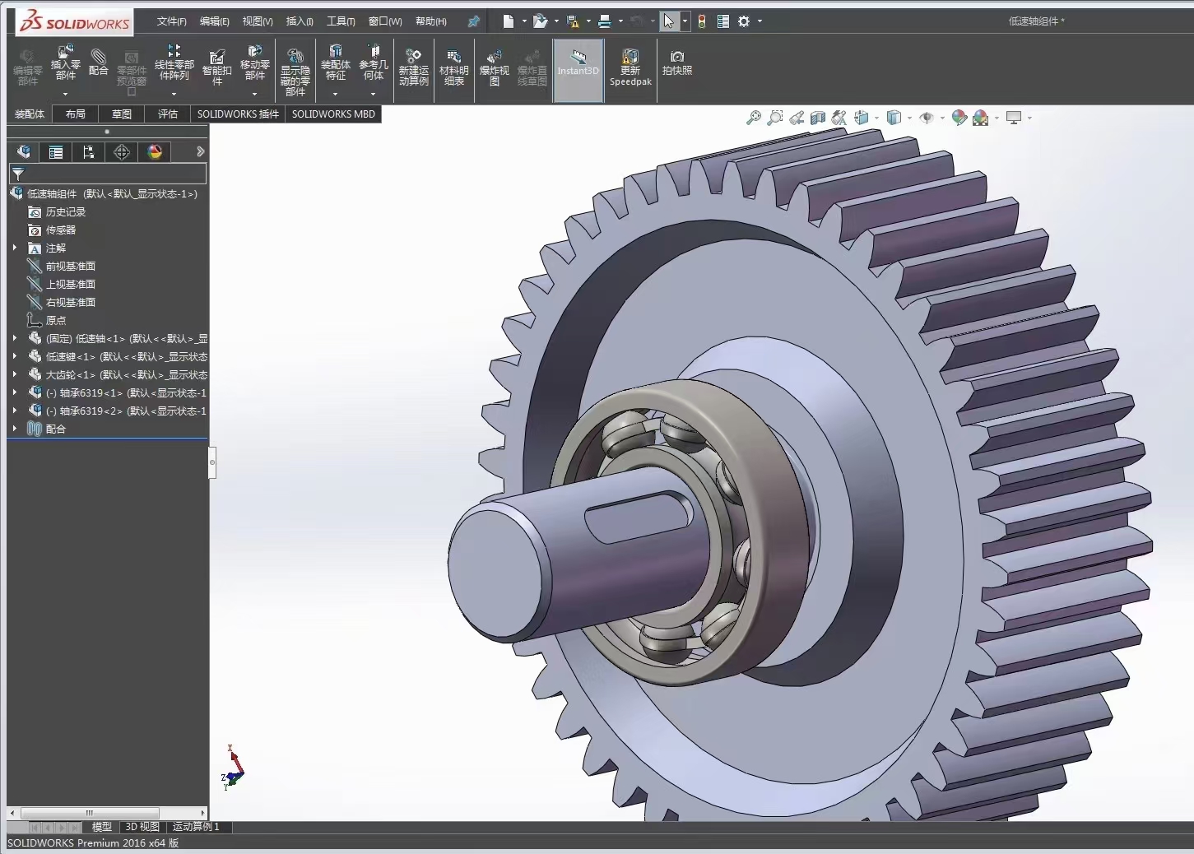Viewport: 1194px width, 854px height.
Task: Click the Open file folder icon
Action: pos(540,21)
